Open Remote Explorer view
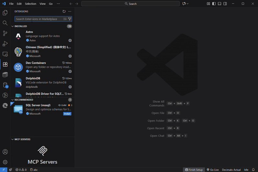Image resolution: width=258 pixels, height=172 pixels. click(x=5, y=54)
